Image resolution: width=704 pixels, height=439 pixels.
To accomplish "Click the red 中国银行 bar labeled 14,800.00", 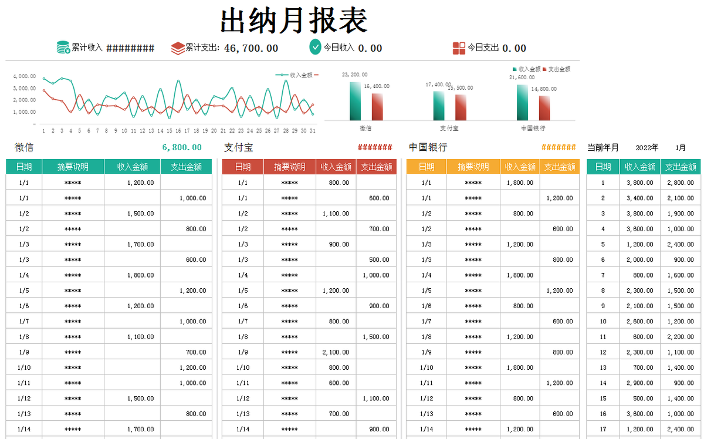I will [x=544, y=109].
